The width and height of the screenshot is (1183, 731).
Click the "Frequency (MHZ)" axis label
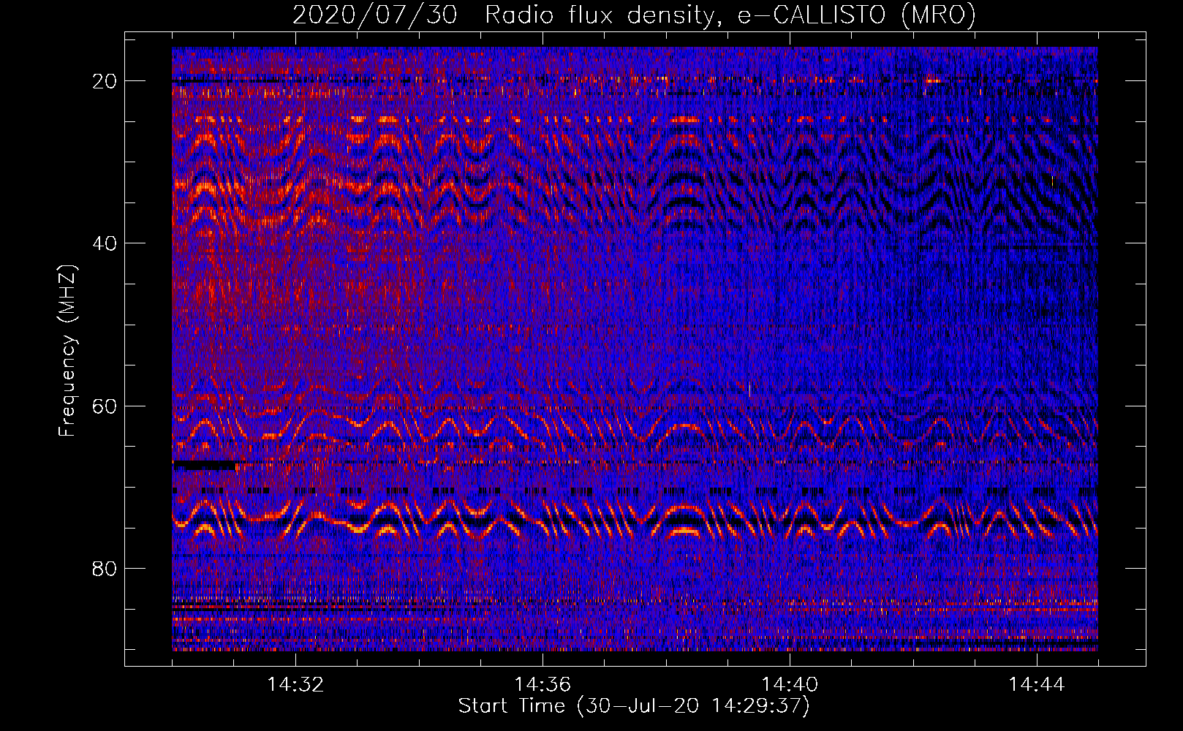tap(67, 352)
